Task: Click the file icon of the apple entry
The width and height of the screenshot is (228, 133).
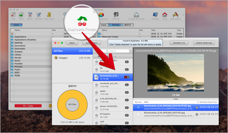Action: pos(96,93)
